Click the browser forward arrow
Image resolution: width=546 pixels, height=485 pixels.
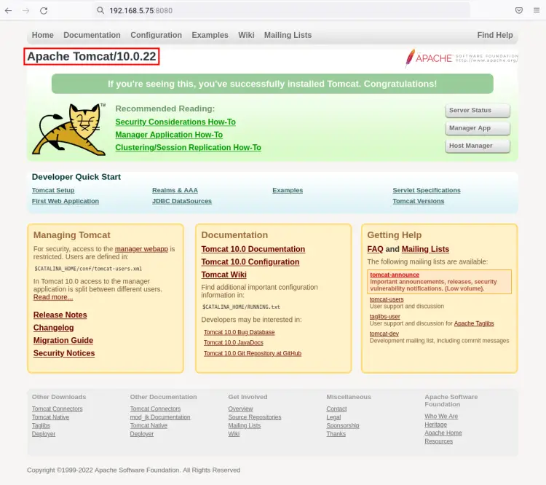pyautogui.click(x=26, y=10)
